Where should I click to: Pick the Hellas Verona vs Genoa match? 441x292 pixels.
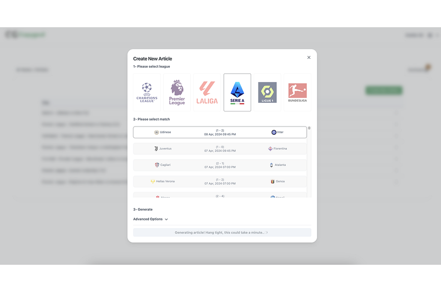(x=220, y=182)
